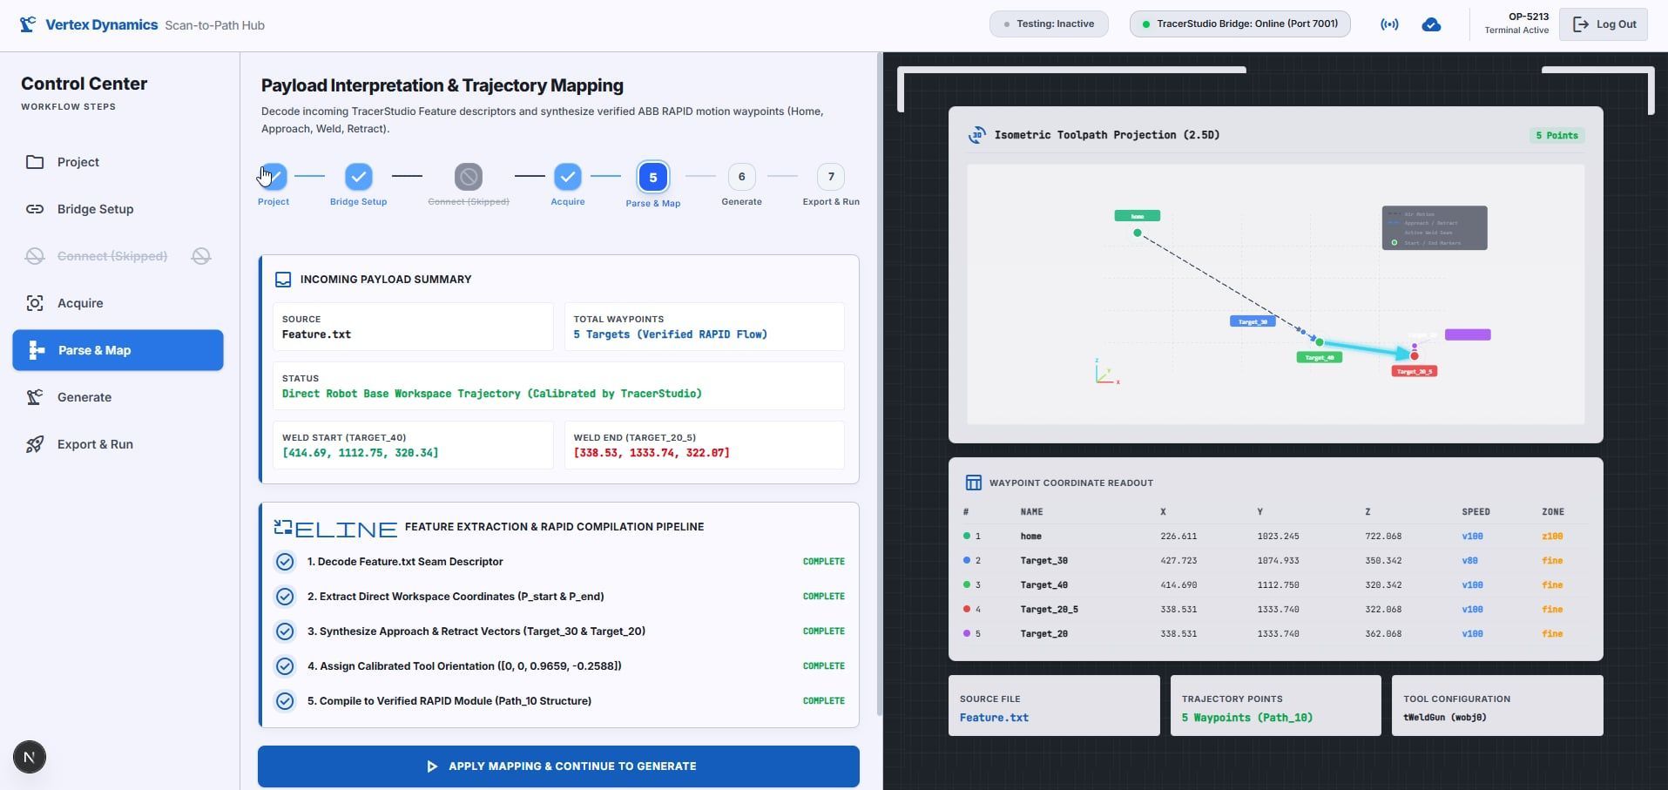Click the broadcast signal icon in header
Screen dimensions: 1668x790
(1389, 24)
